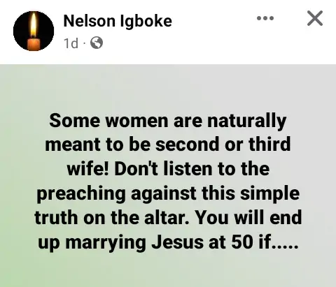Click the globe Public audience icon
The image size is (336, 287).
click(97, 43)
